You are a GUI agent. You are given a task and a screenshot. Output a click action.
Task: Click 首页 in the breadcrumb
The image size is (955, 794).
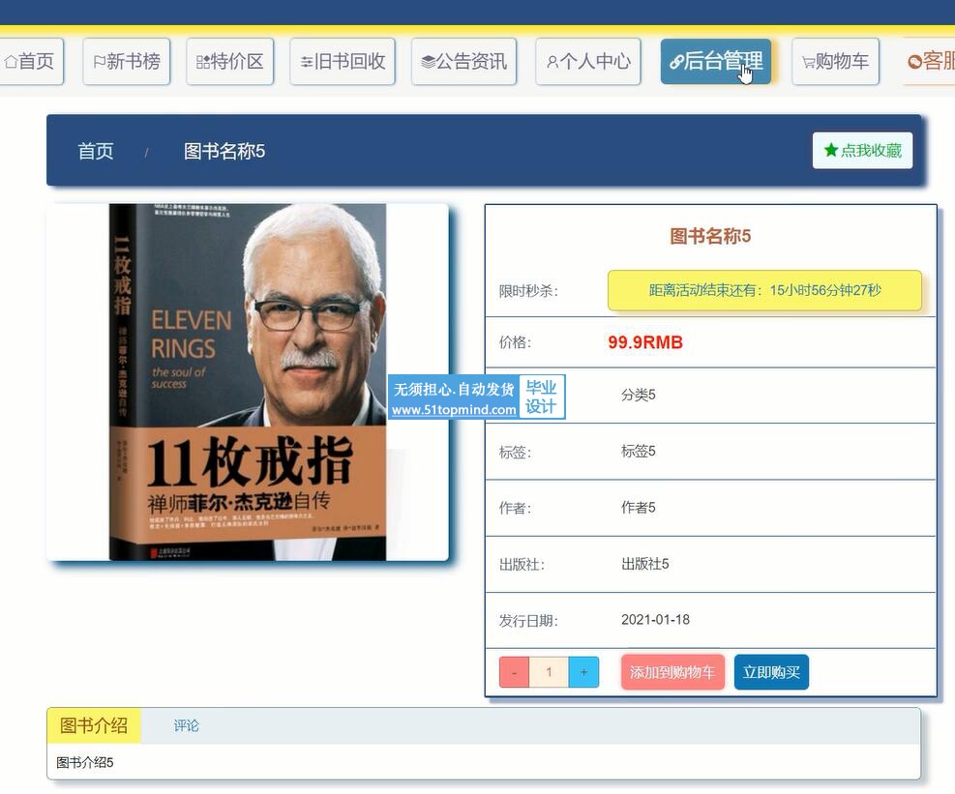tap(96, 151)
